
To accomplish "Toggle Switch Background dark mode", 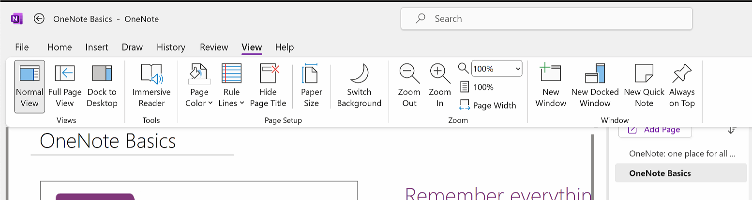I will click(359, 86).
